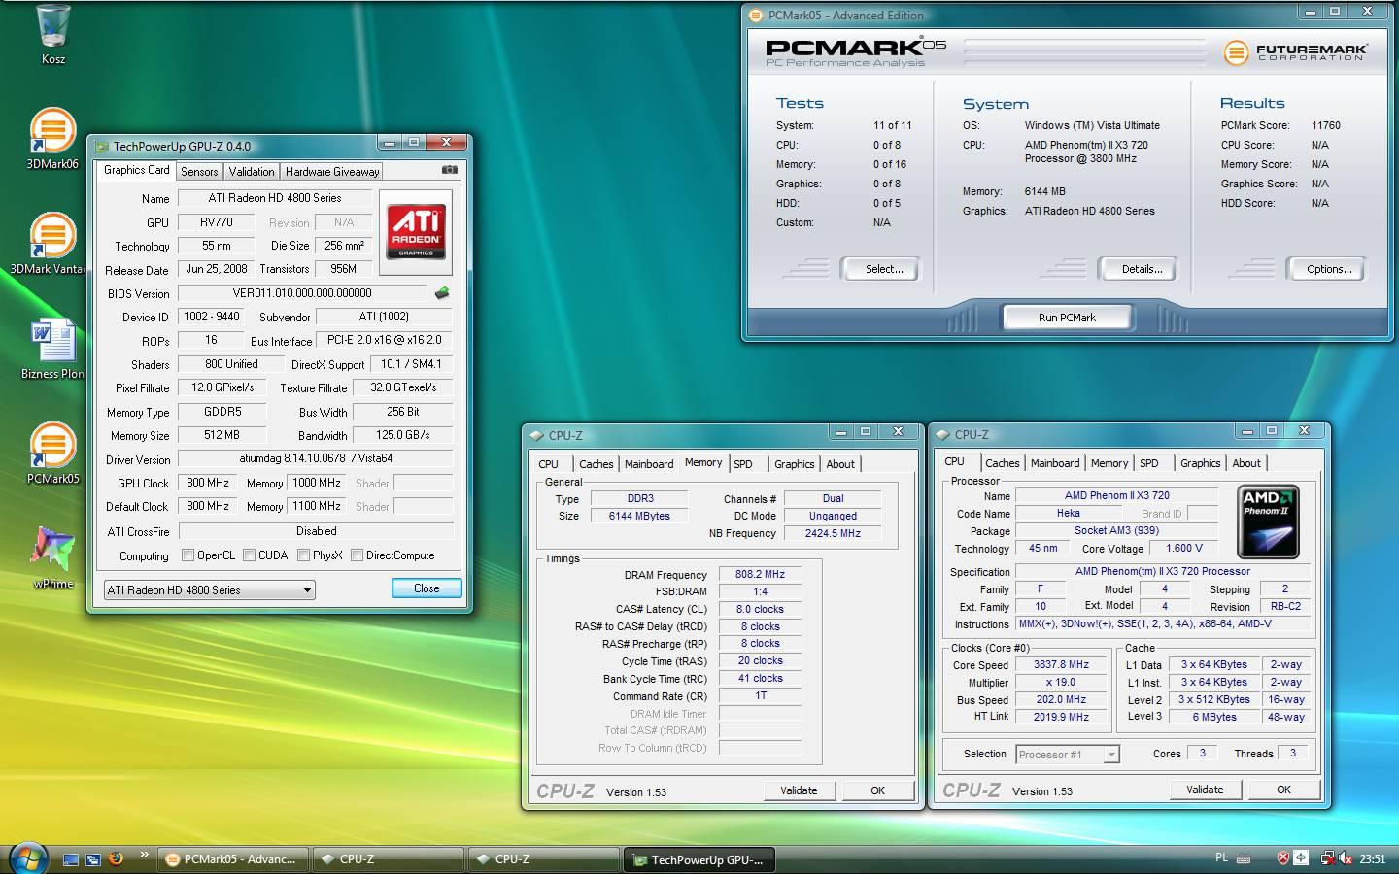1399x874 pixels.
Task: Click the BIOS save chip icon in GPU-Z
Action: 442,292
